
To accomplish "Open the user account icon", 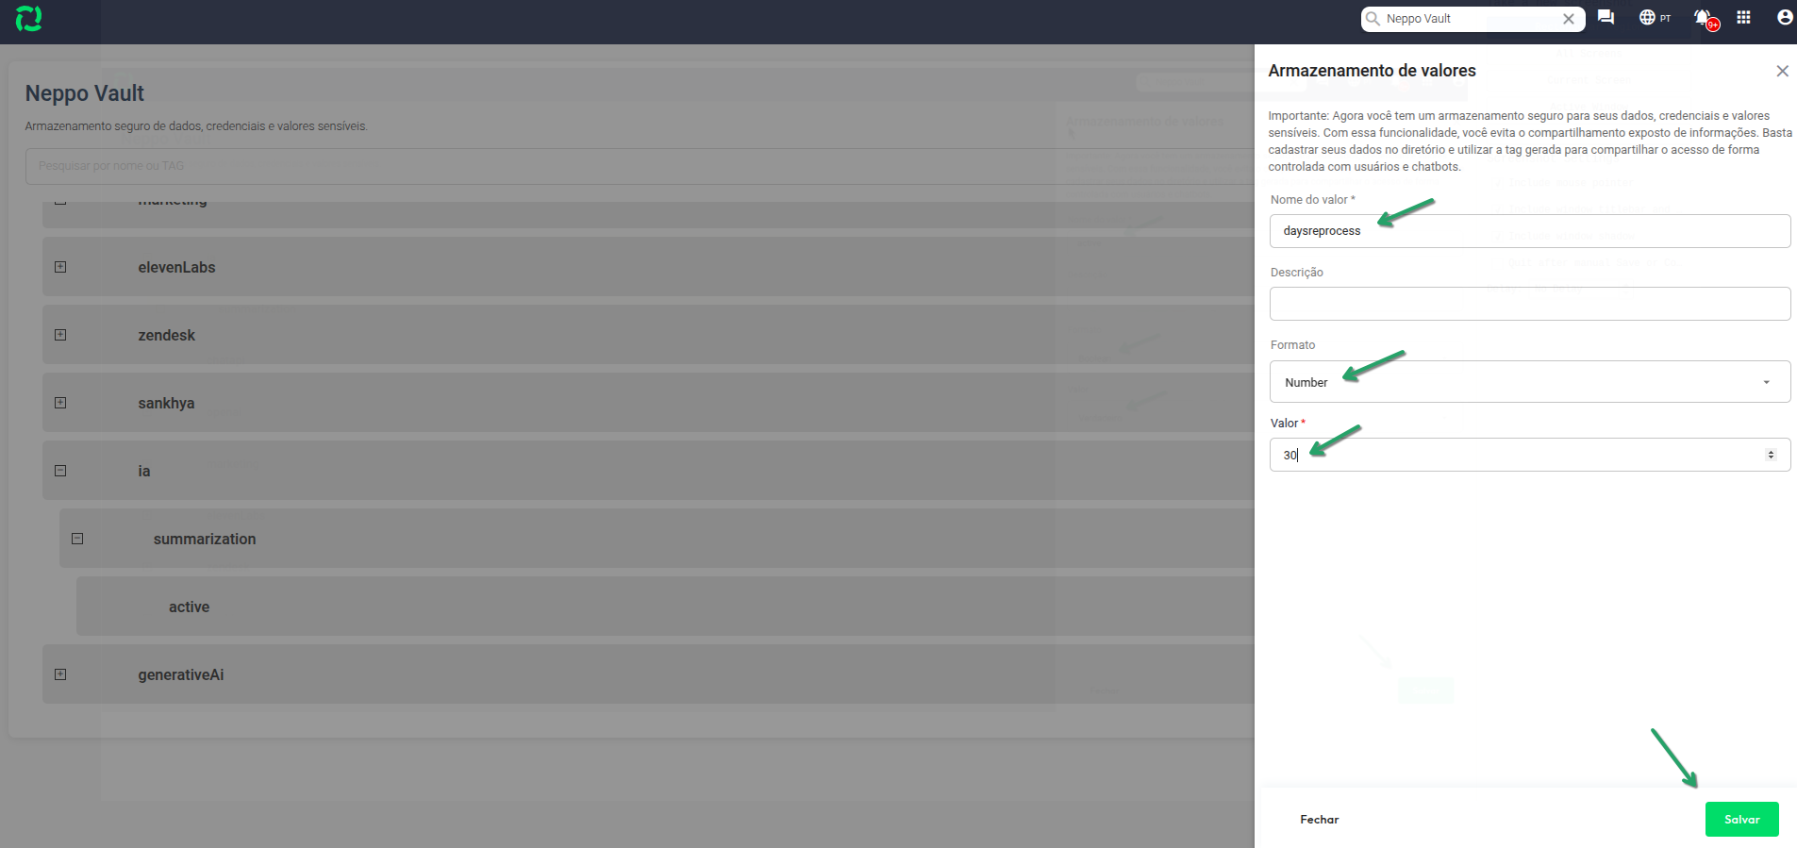I will [x=1785, y=18].
